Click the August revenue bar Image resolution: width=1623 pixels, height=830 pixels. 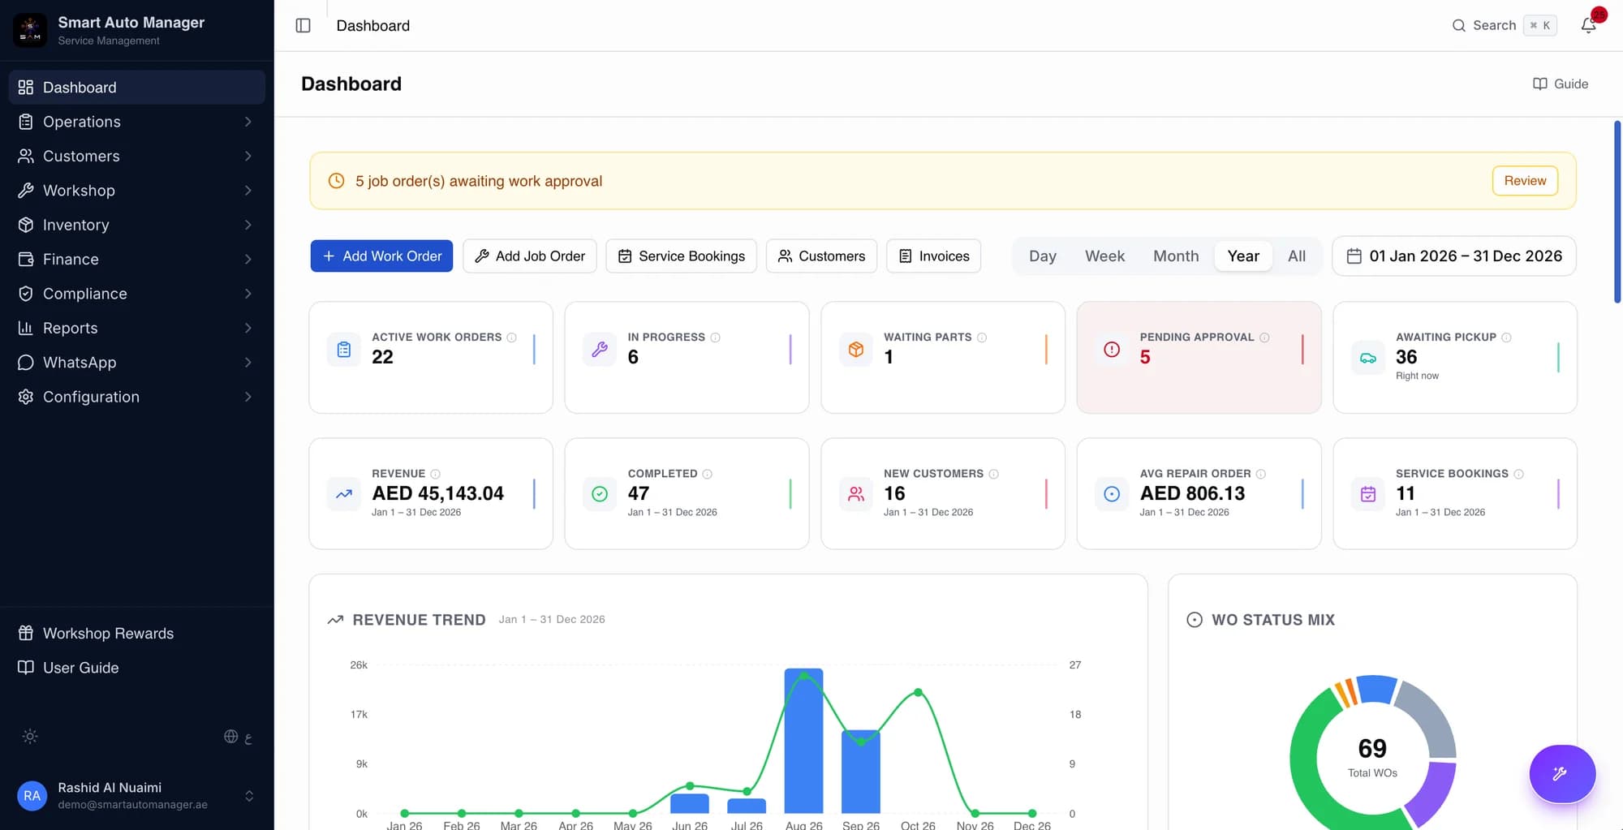[x=803, y=741]
